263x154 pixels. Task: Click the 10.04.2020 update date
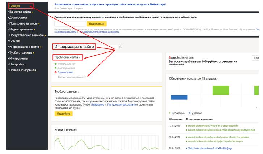click(174, 137)
